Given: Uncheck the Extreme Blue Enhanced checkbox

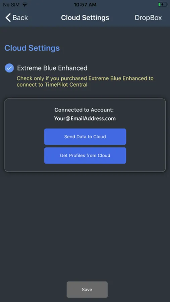Looking at the screenshot, I should [9, 68].
